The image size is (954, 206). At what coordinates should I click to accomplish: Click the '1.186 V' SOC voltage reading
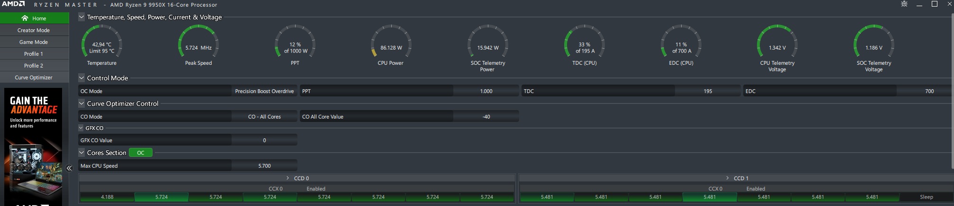[874, 48]
